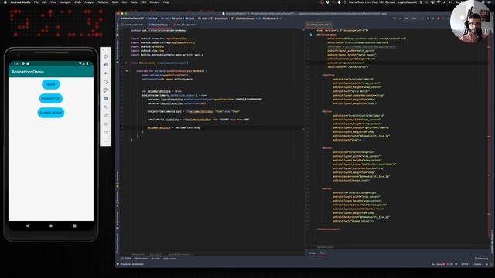495x278 pixels.
Task: Open the Refactor menu
Action: 103,2
